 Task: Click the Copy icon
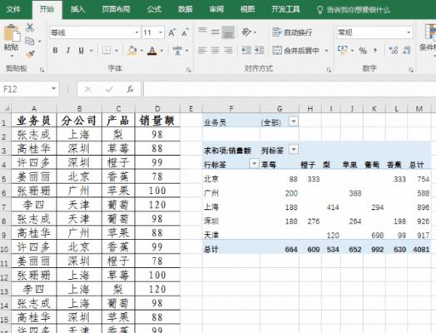[30, 41]
